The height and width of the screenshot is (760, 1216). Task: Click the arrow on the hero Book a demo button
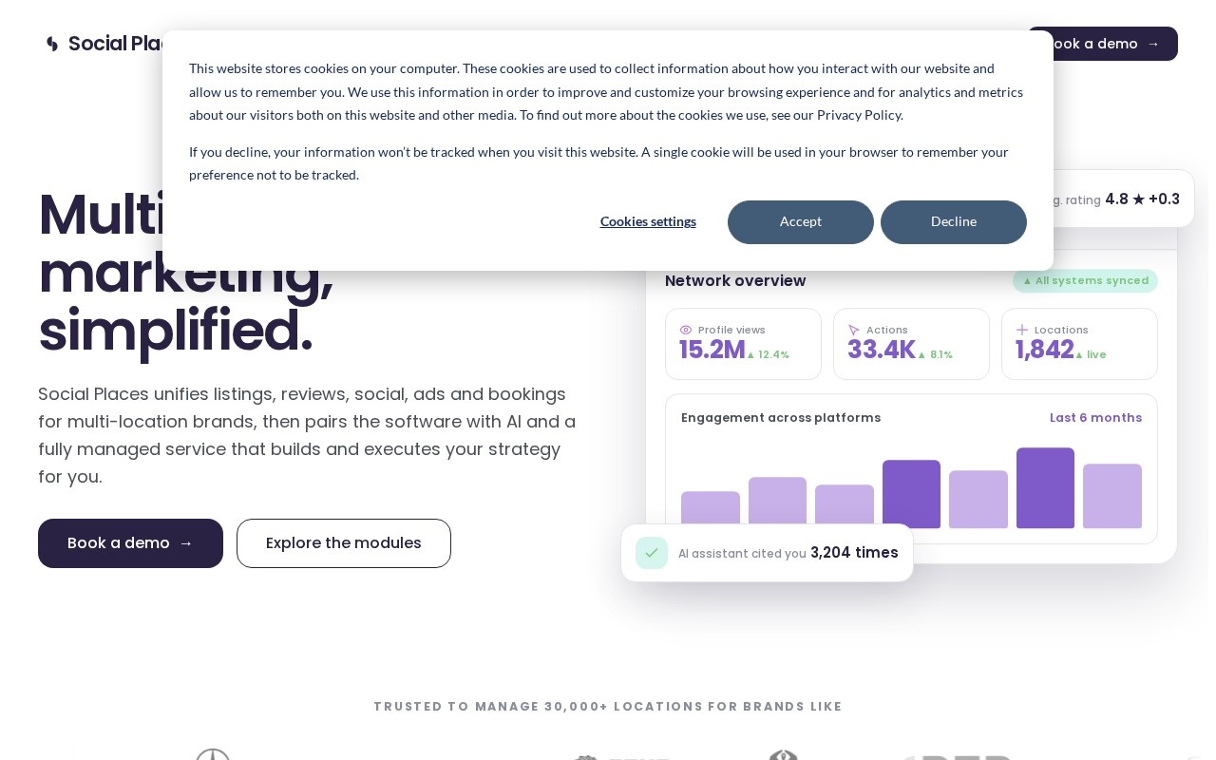coord(186,543)
